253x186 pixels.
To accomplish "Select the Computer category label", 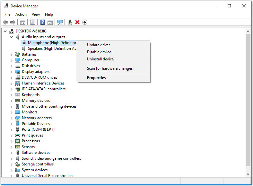I will [x=31, y=60].
